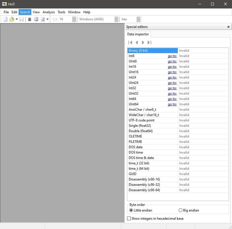Click the go to link for Int8
This screenshot has height=229, width=232.
pos(172,56)
